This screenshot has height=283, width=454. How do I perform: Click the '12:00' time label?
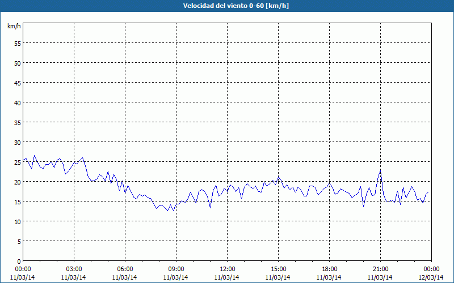[228, 269]
